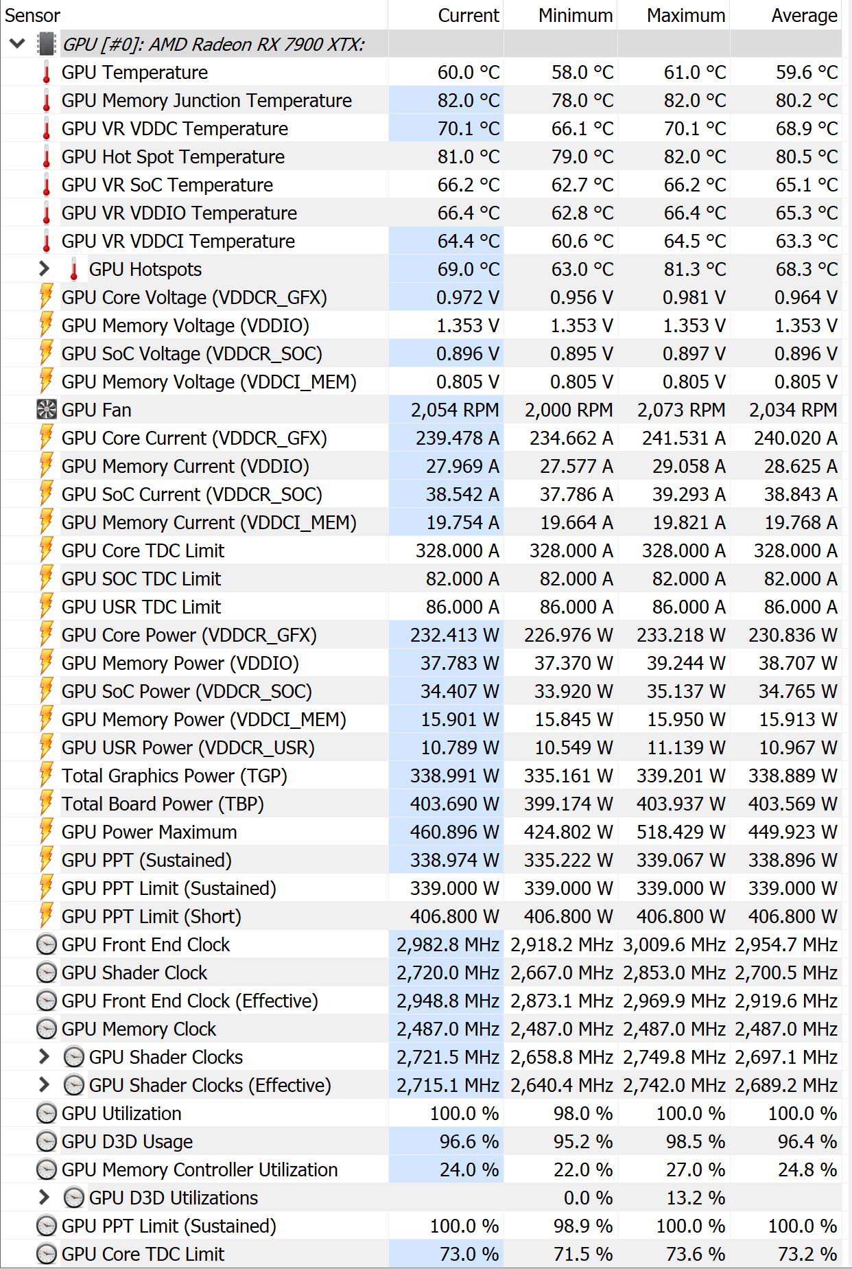The image size is (852, 1269).
Task: Click lightning icon beside GPU Power Maximum
Action: click(47, 832)
